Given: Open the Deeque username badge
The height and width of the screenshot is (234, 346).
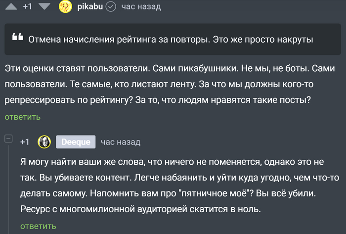Looking at the screenshot, I should click(x=76, y=142).
